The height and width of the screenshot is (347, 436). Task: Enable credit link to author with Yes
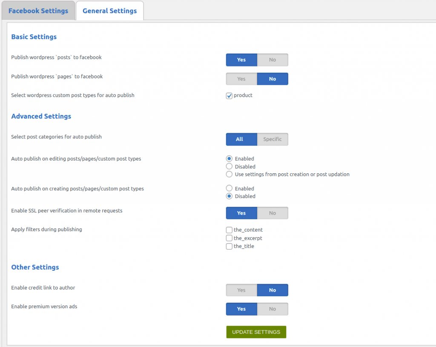pos(241,290)
